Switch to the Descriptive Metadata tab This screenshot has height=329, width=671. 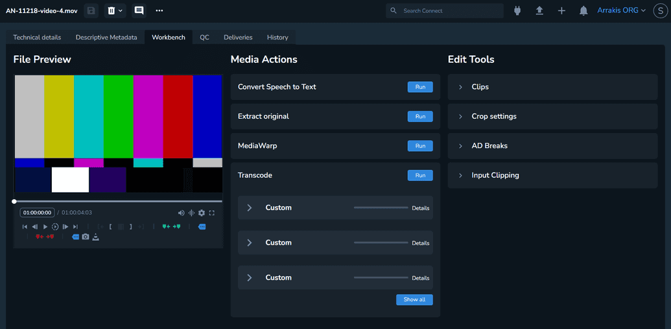(106, 37)
